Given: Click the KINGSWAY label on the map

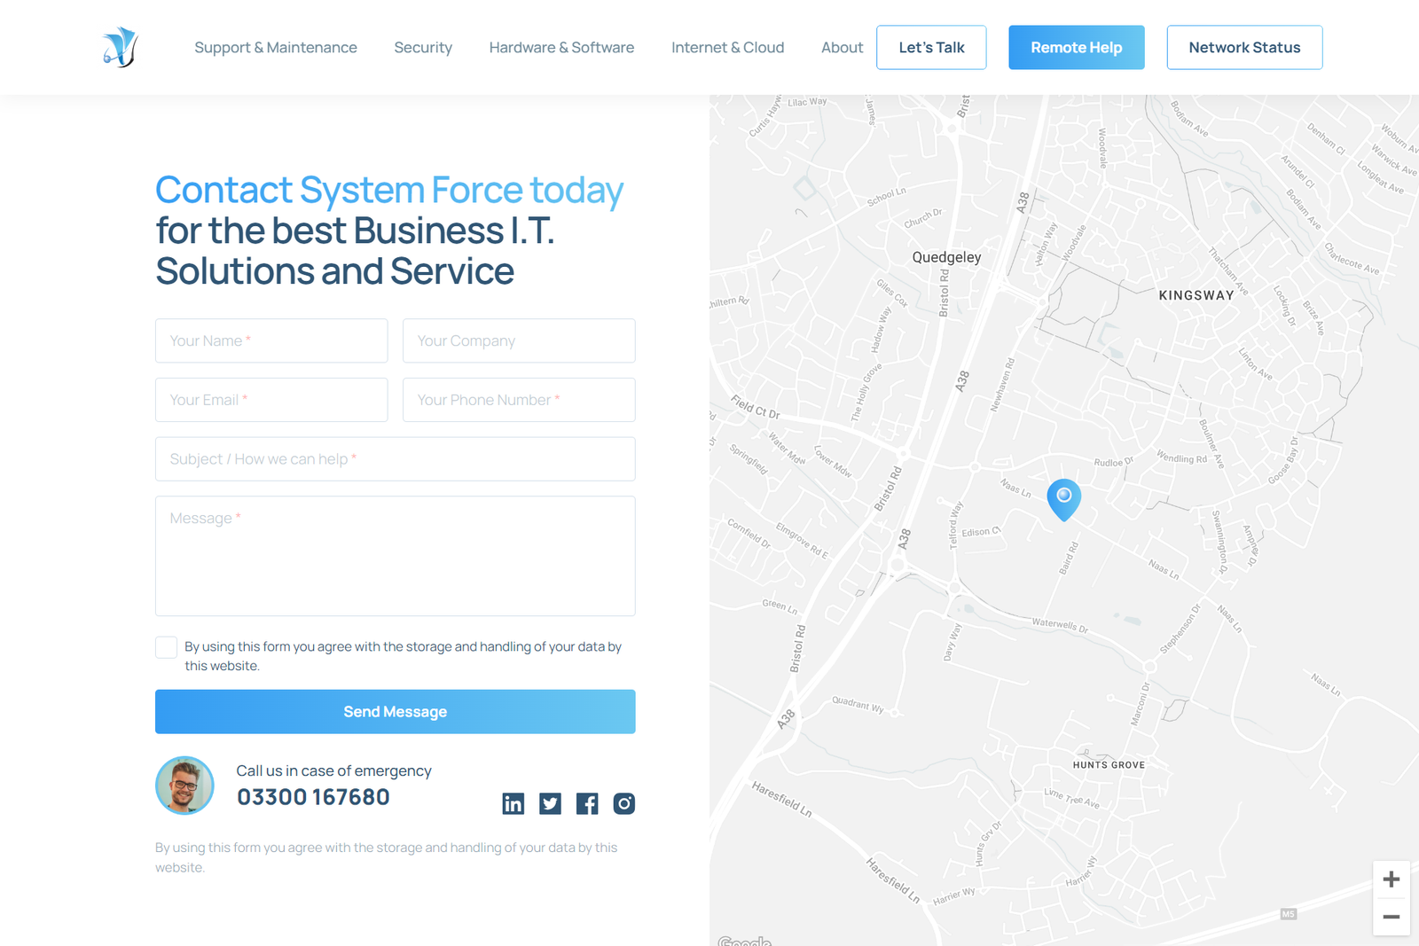Looking at the screenshot, I should click(1196, 295).
